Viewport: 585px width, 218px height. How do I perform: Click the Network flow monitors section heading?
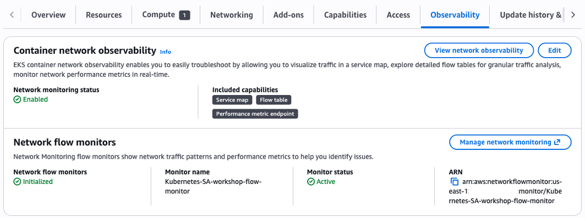point(64,142)
